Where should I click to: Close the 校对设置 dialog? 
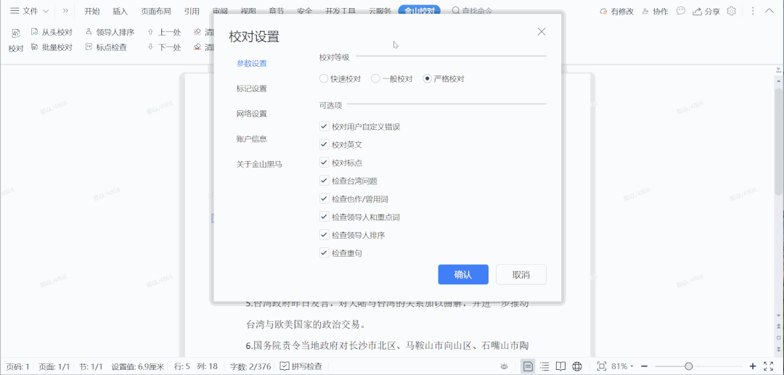pos(541,31)
